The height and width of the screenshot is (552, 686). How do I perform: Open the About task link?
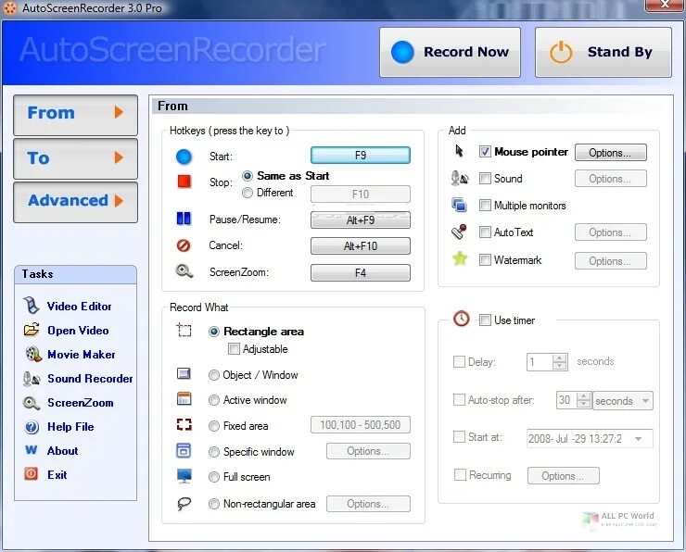pos(62,451)
